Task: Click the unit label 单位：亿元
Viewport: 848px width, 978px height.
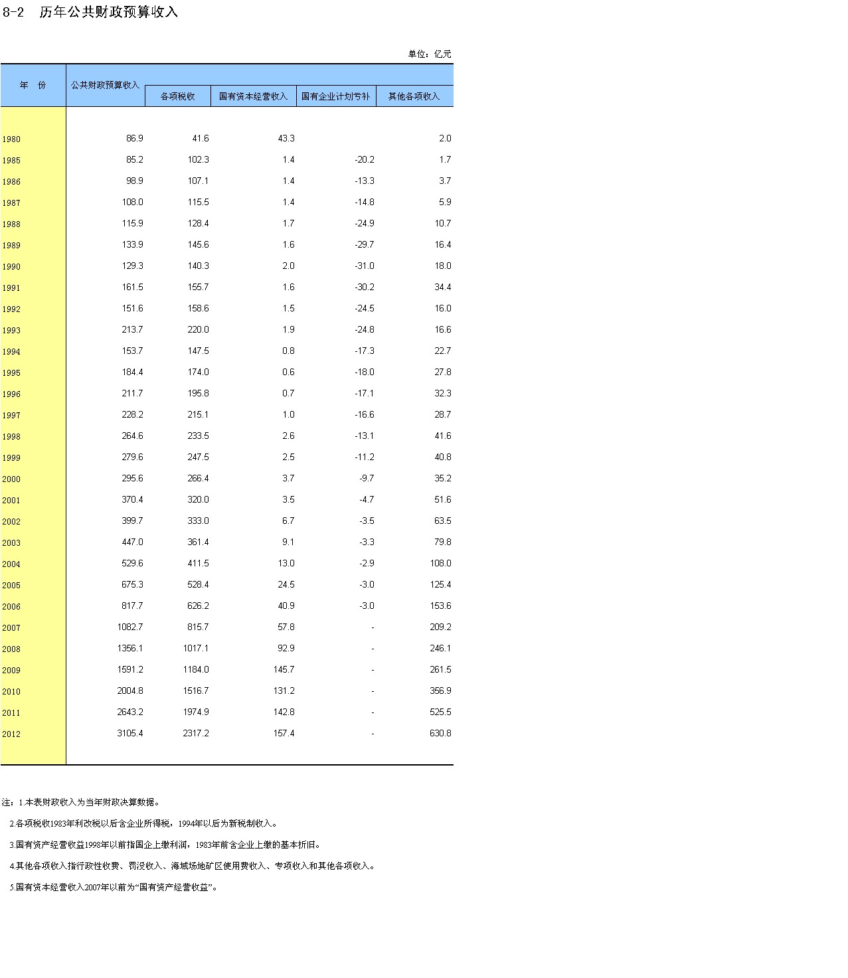Action: point(430,54)
